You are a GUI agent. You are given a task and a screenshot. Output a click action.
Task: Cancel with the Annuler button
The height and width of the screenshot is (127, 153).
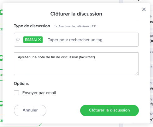[30, 111]
